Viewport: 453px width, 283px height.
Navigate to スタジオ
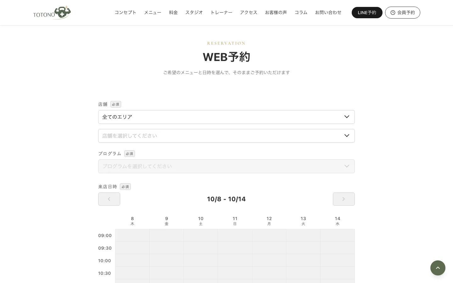tap(194, 13)
